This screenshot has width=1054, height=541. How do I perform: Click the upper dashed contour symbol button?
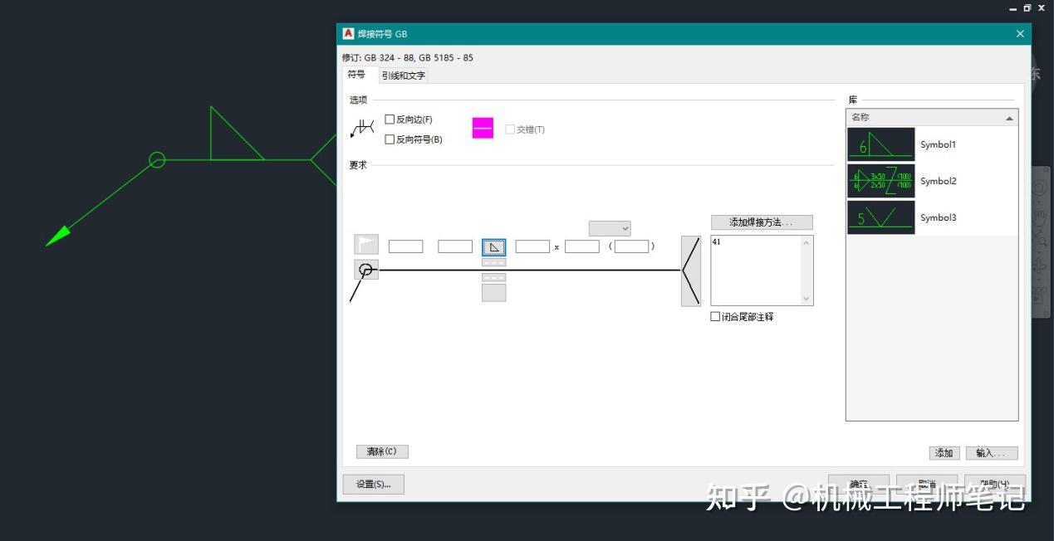pos(493,262)
